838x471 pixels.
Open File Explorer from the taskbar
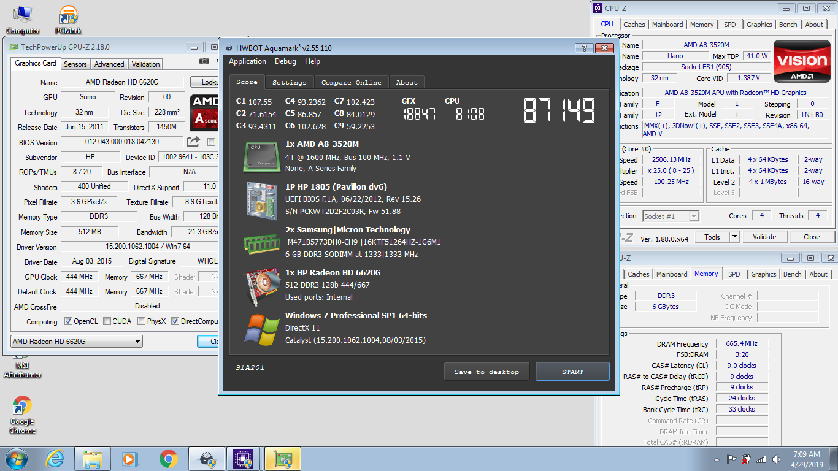[x=93, y=459]
